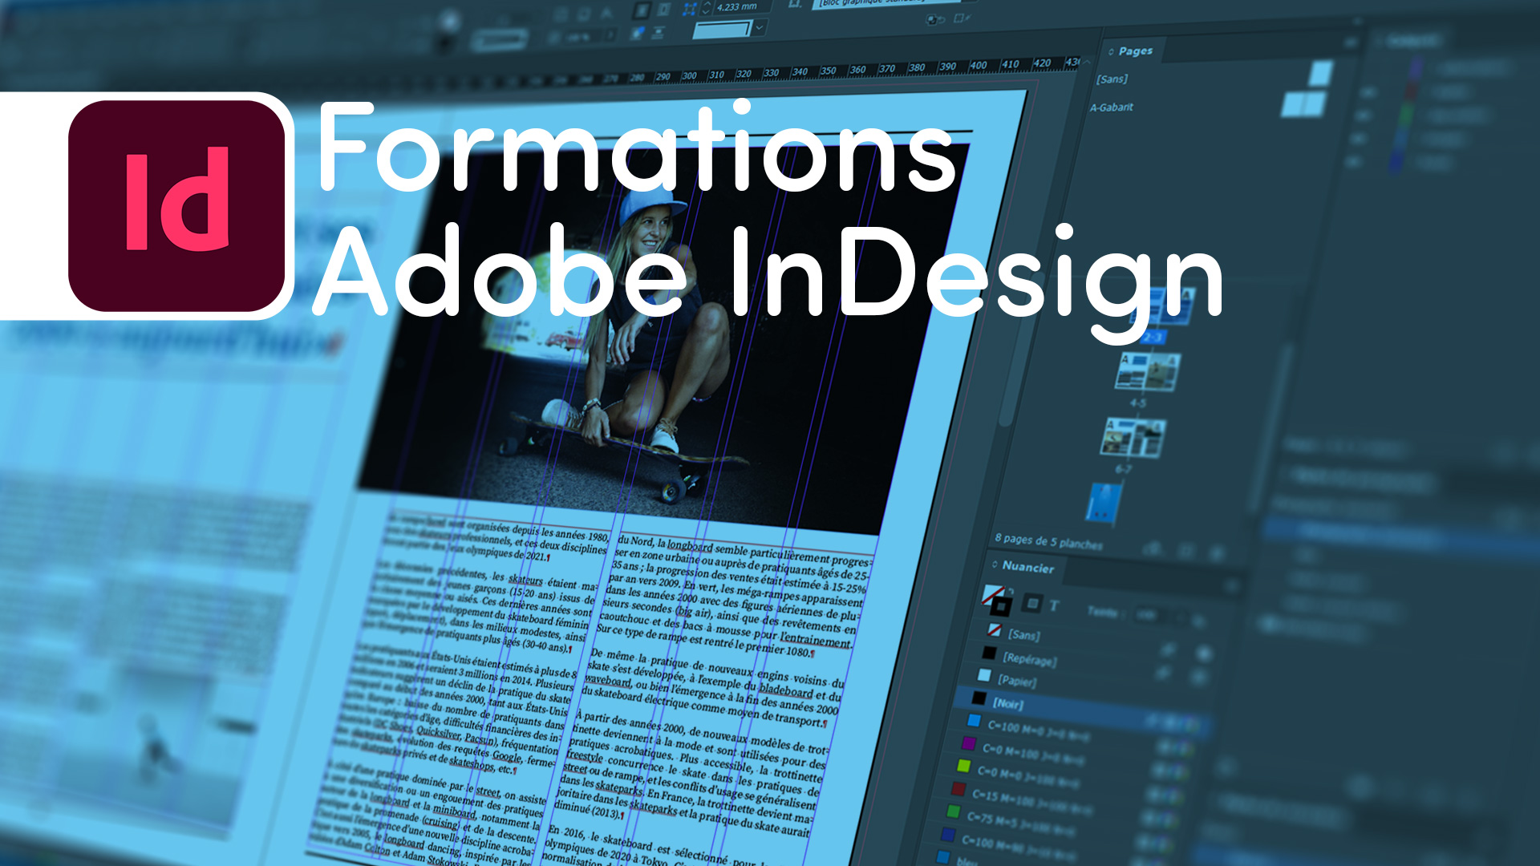The width and height of the screenshot is (1540, 866).
Task: Click the Adobe InDesign logo icon
Action: pos(177,206)
